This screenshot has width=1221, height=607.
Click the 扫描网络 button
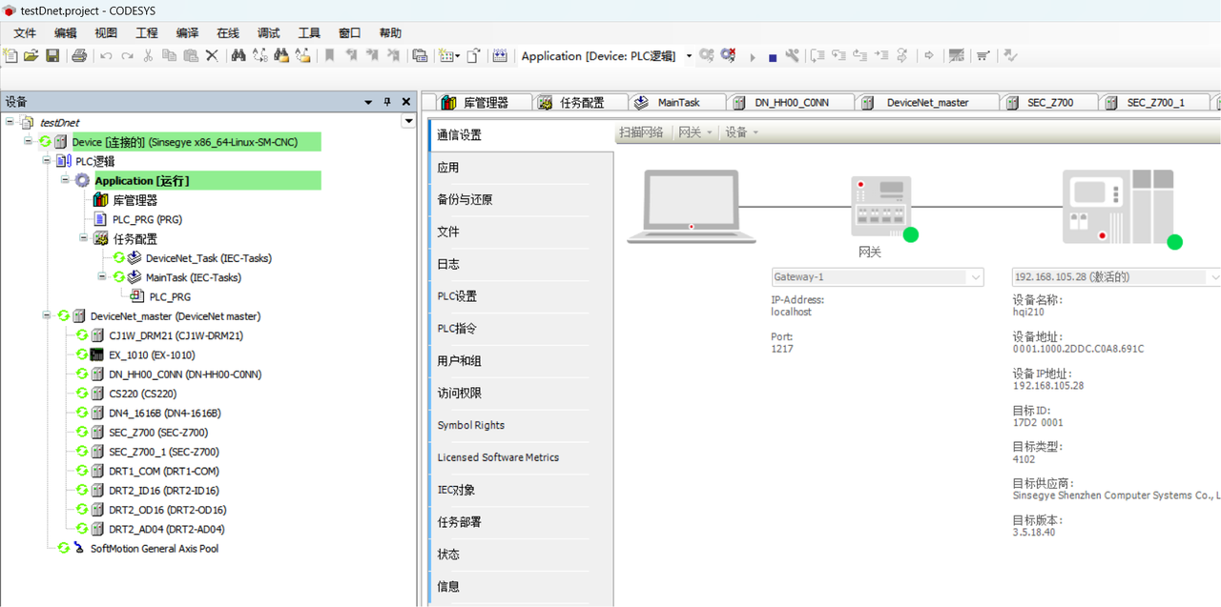tap(641, 132)
